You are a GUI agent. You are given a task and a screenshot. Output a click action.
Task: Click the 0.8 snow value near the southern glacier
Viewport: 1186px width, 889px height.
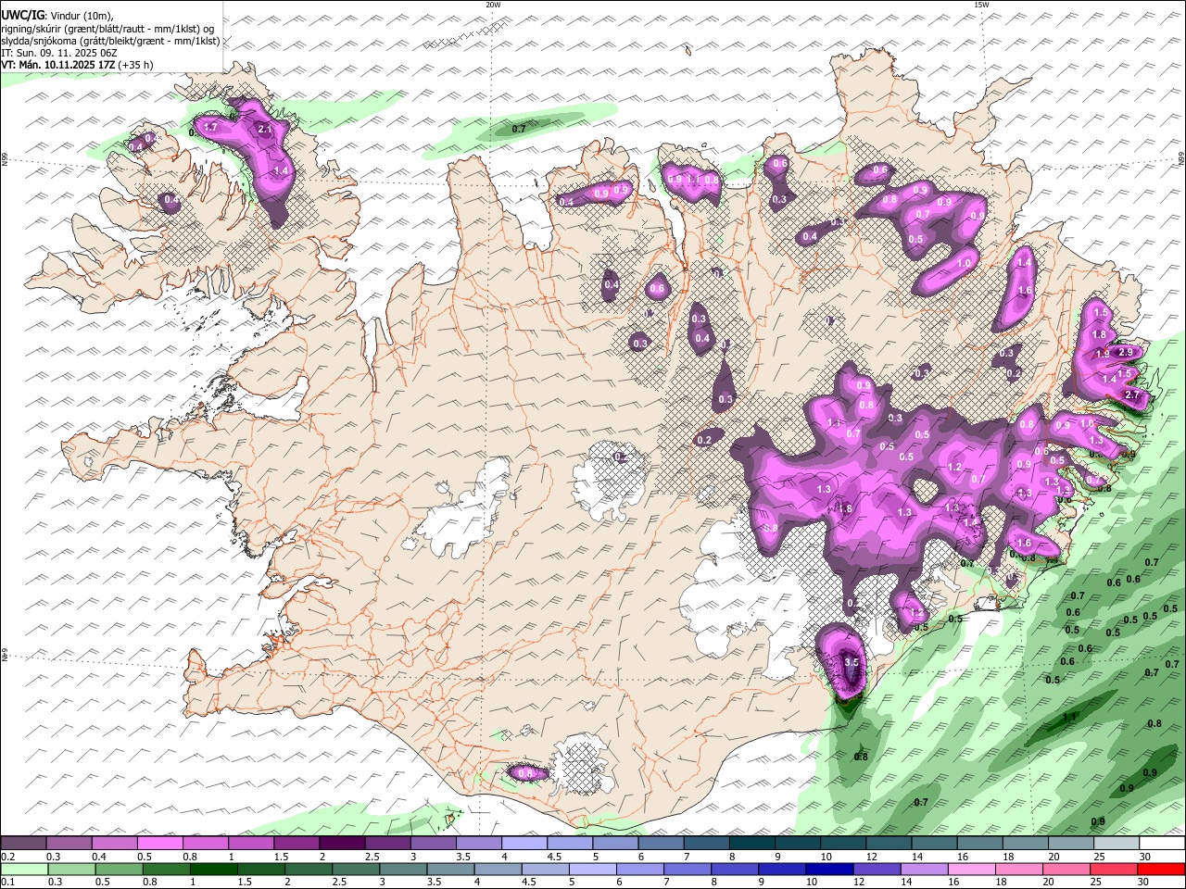click(525, 773)
